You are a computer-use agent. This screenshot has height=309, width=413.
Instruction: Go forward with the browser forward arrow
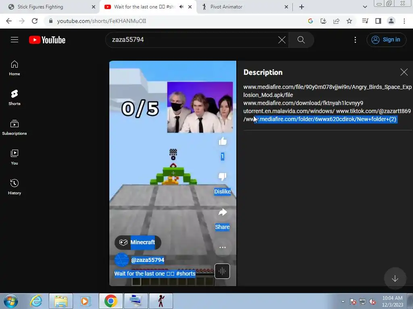[x=22, y=21]
